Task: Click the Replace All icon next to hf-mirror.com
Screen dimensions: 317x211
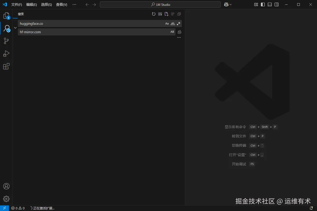Action: click(x=179, y=32)
